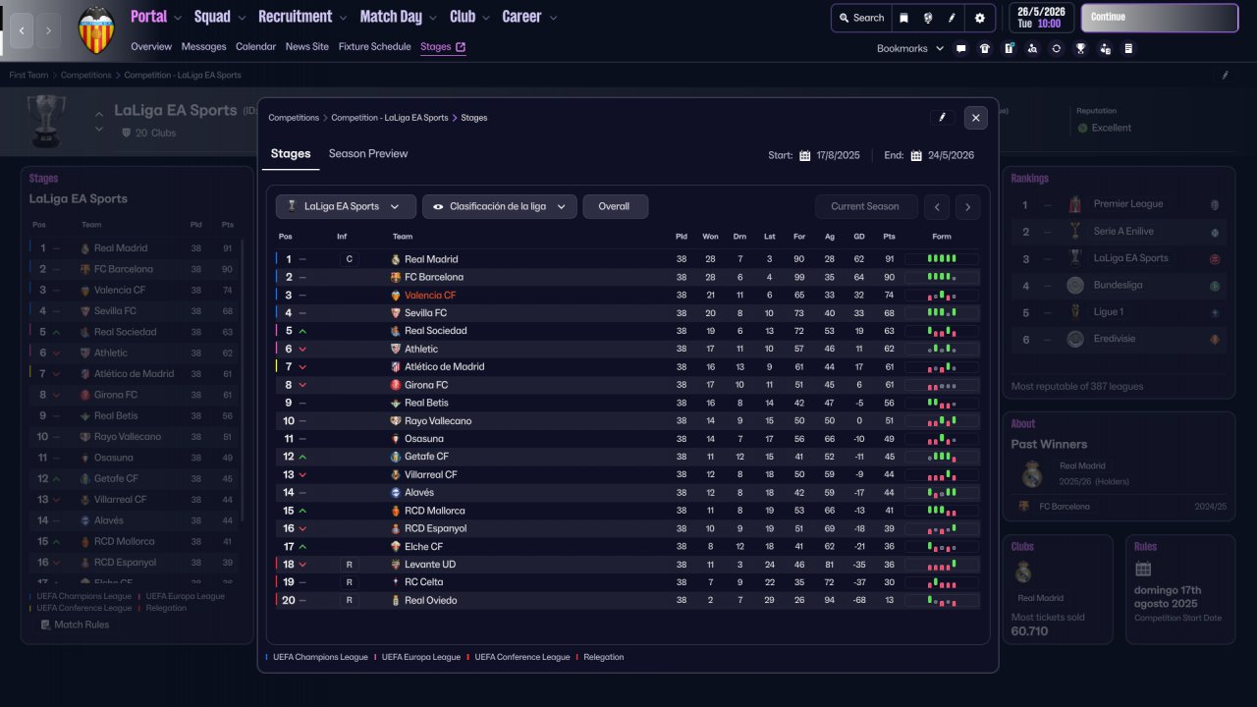Expand the Club menu chevron
The width and height of the screenshot is (1257, 707).
click(486, 18)
